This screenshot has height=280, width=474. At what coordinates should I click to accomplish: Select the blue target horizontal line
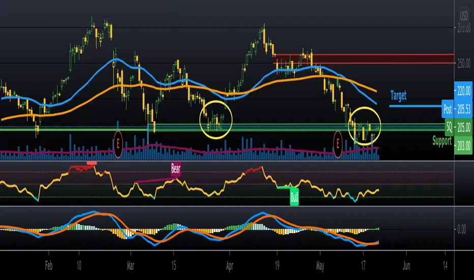tap(416, 106)
